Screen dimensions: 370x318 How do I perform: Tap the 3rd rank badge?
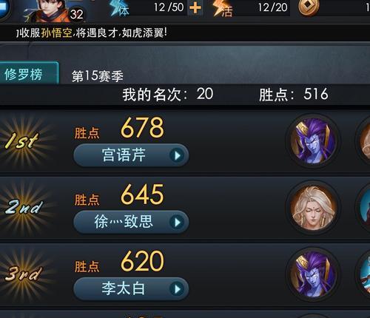coord(23,274)
